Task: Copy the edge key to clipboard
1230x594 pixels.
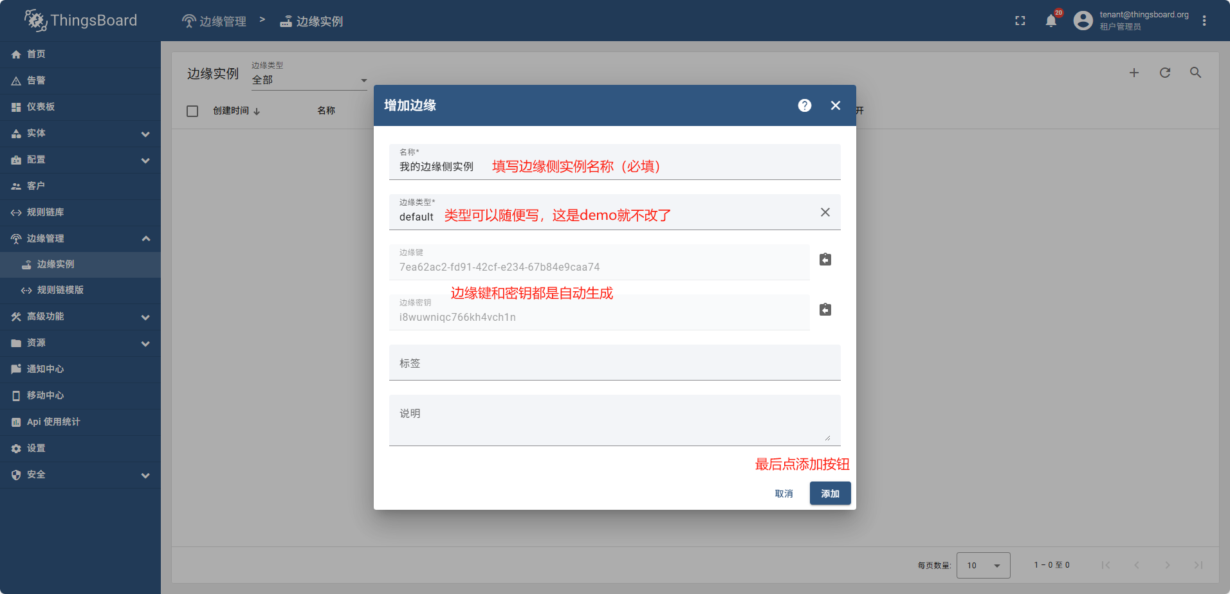Action: tap(825, 260)
